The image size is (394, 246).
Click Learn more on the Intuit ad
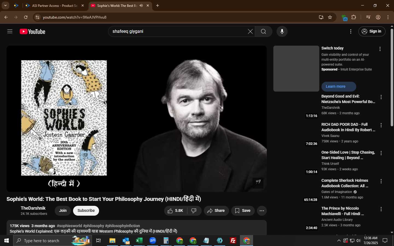[x=339, y=87]
